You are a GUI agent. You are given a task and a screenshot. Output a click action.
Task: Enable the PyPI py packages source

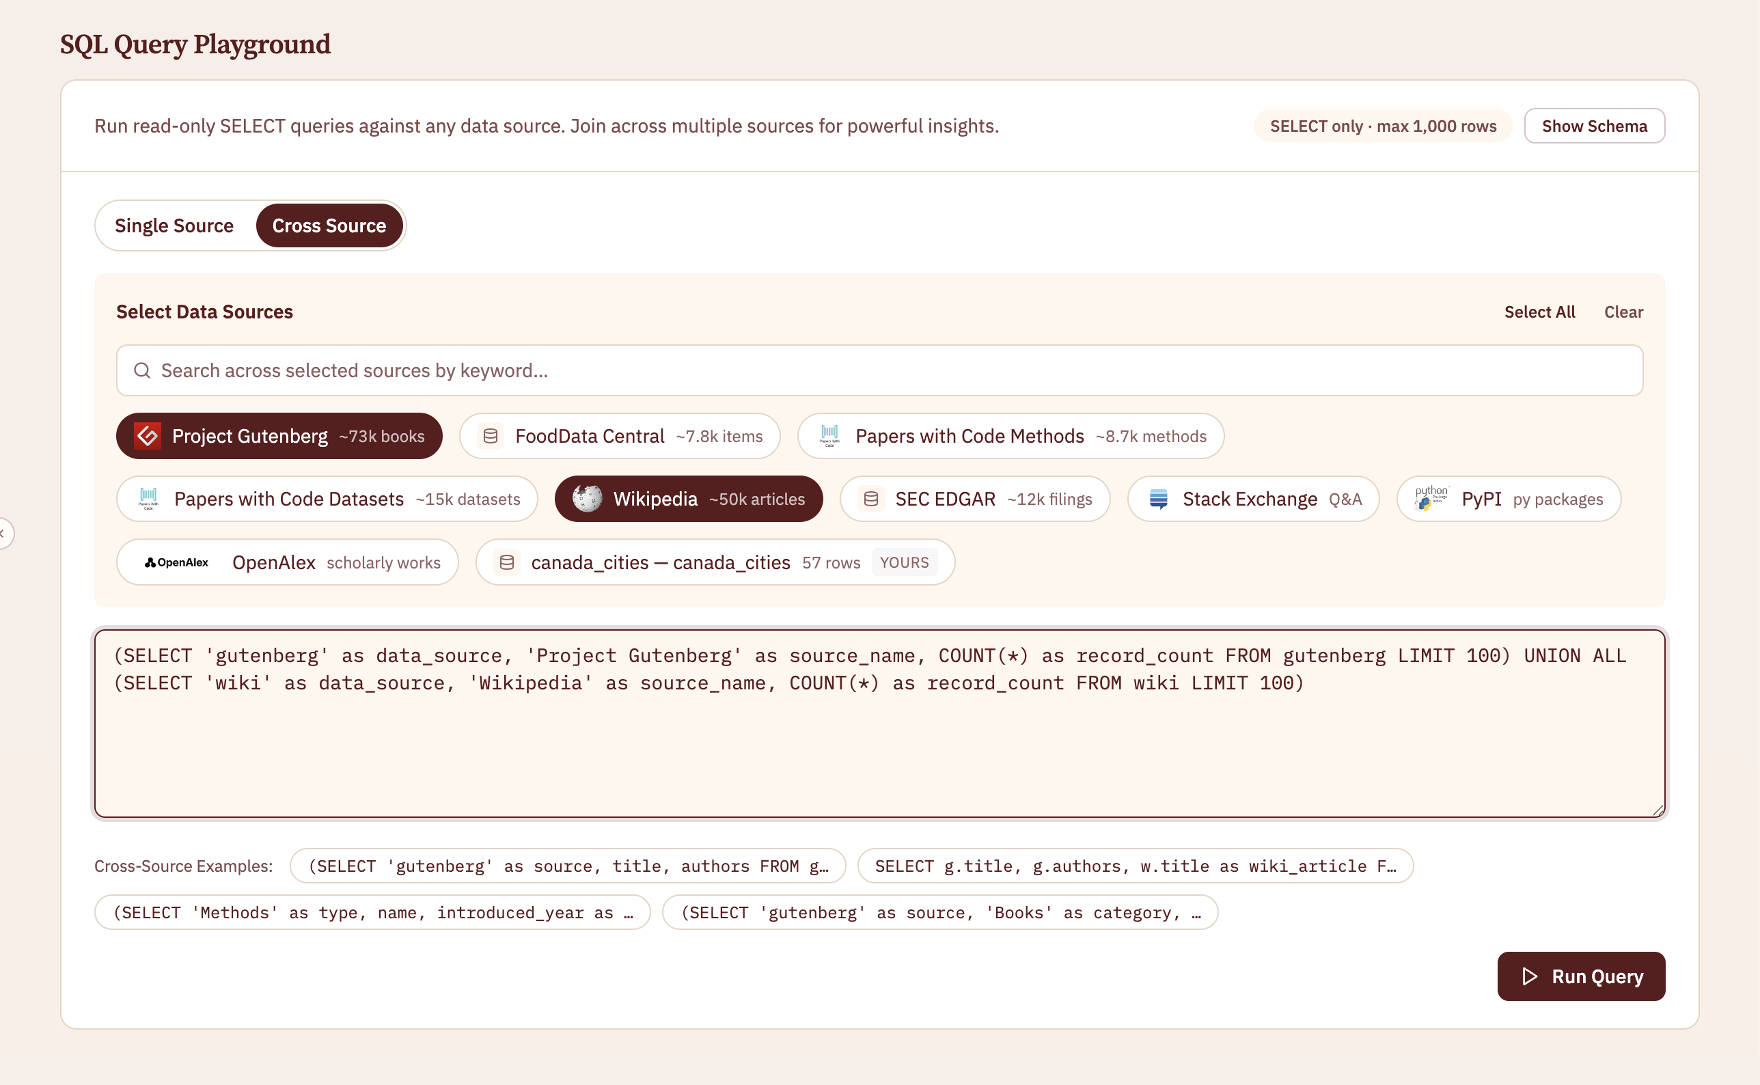pyautogui.click(x=1509, y=499)
